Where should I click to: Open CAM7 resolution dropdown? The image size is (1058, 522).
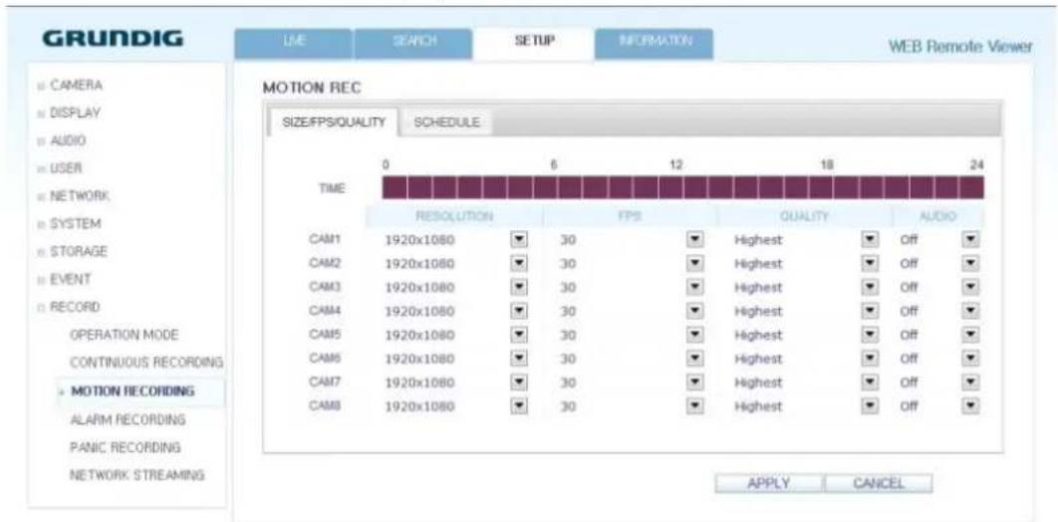(x=520, y=383)
